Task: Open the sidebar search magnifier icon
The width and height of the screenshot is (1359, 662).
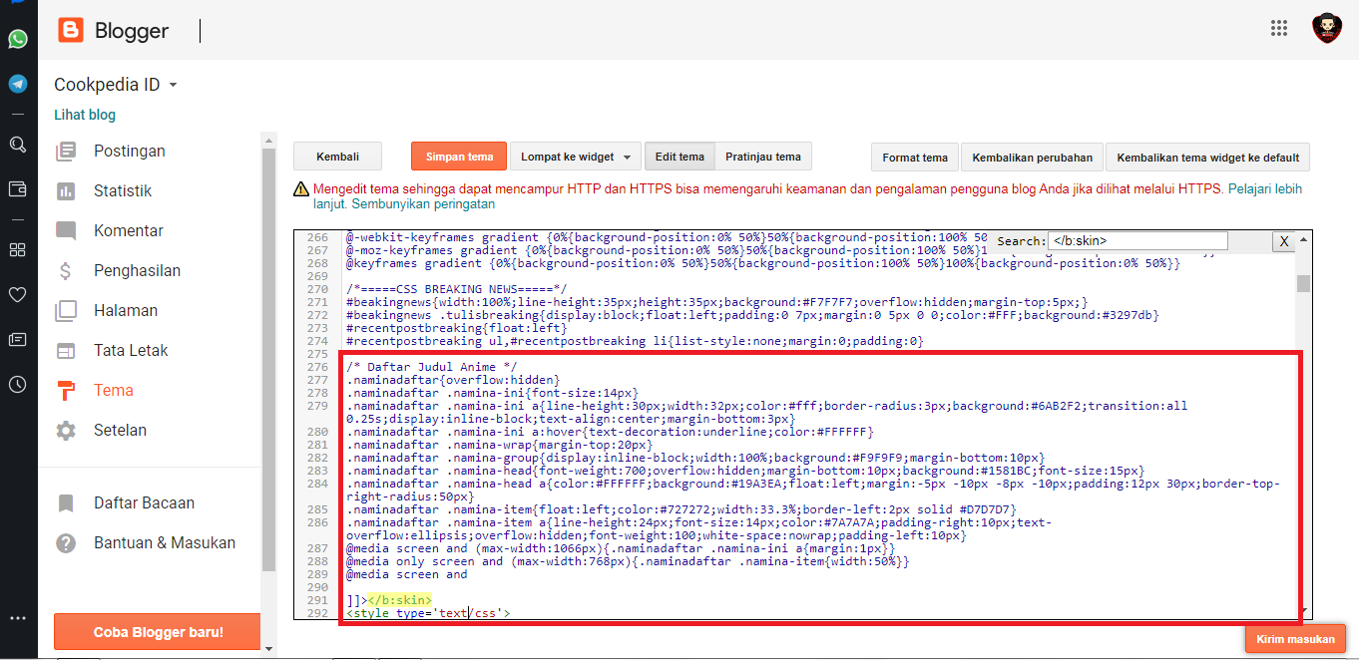Action: click(x=18, y=145)
